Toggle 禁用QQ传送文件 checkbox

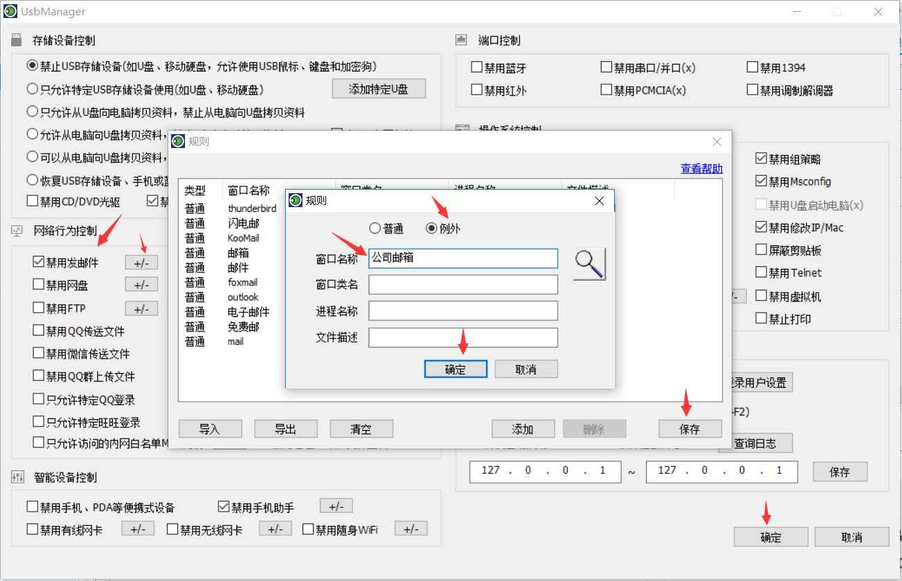click(39, 331)
